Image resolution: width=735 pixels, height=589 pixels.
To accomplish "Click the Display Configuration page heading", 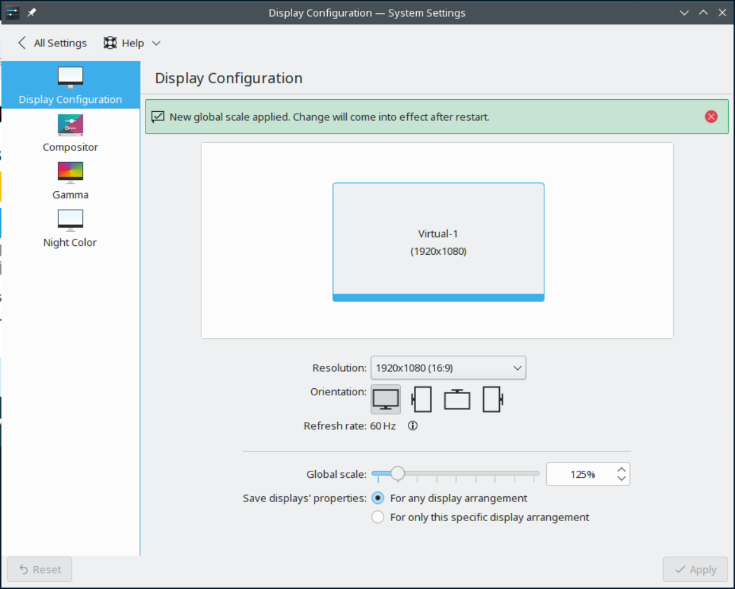I will [229, 78].
